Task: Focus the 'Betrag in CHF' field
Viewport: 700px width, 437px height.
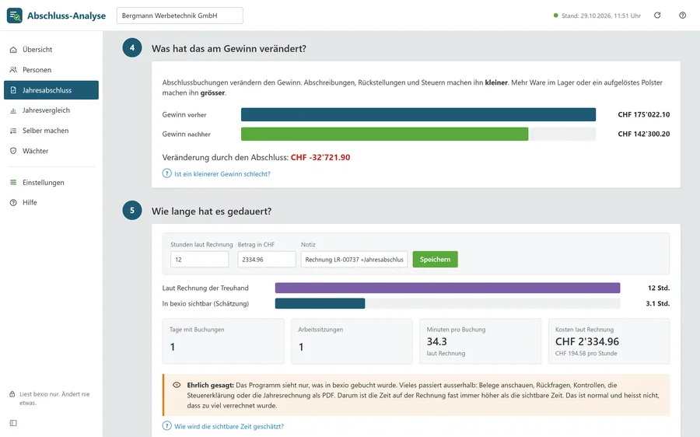Action: point(267,260)
